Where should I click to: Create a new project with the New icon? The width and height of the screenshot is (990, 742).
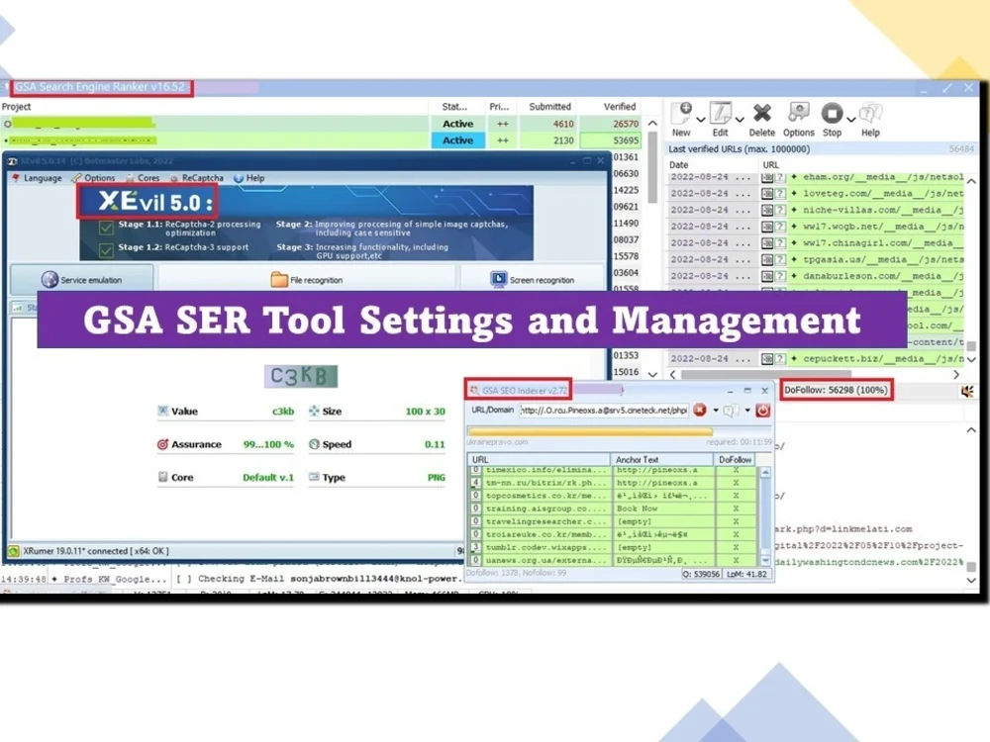coord(681,112)
